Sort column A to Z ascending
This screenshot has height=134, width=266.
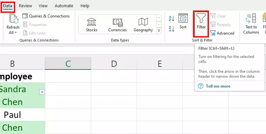[172, 18]
